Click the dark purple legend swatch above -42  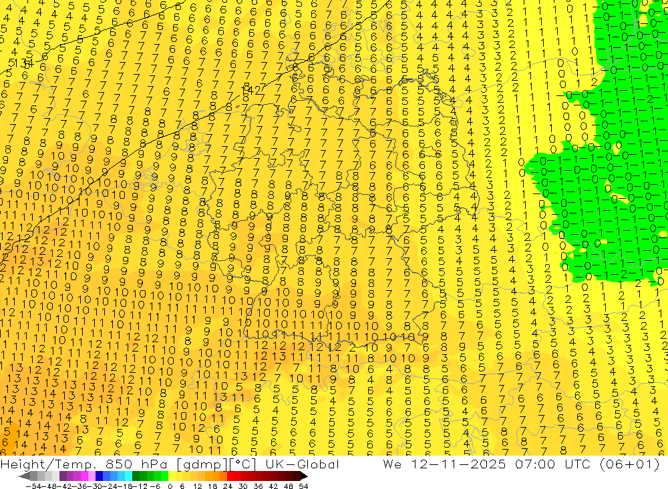tap(63, 476)
